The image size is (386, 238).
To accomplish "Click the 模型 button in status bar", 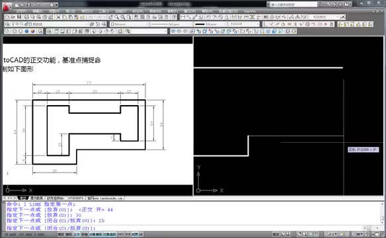I will (x=276, y=234).
